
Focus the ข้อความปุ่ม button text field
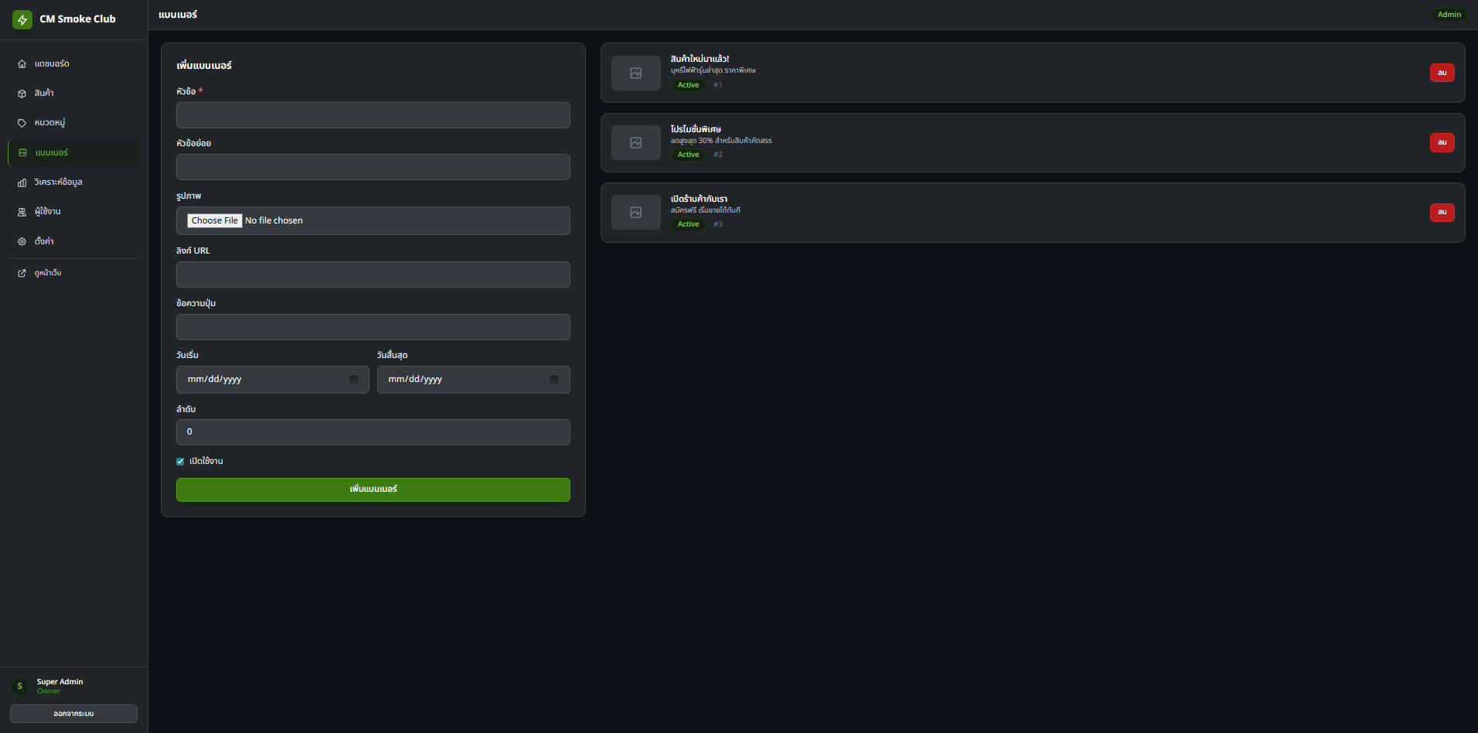pyautogui.click(x=373, y=327)
